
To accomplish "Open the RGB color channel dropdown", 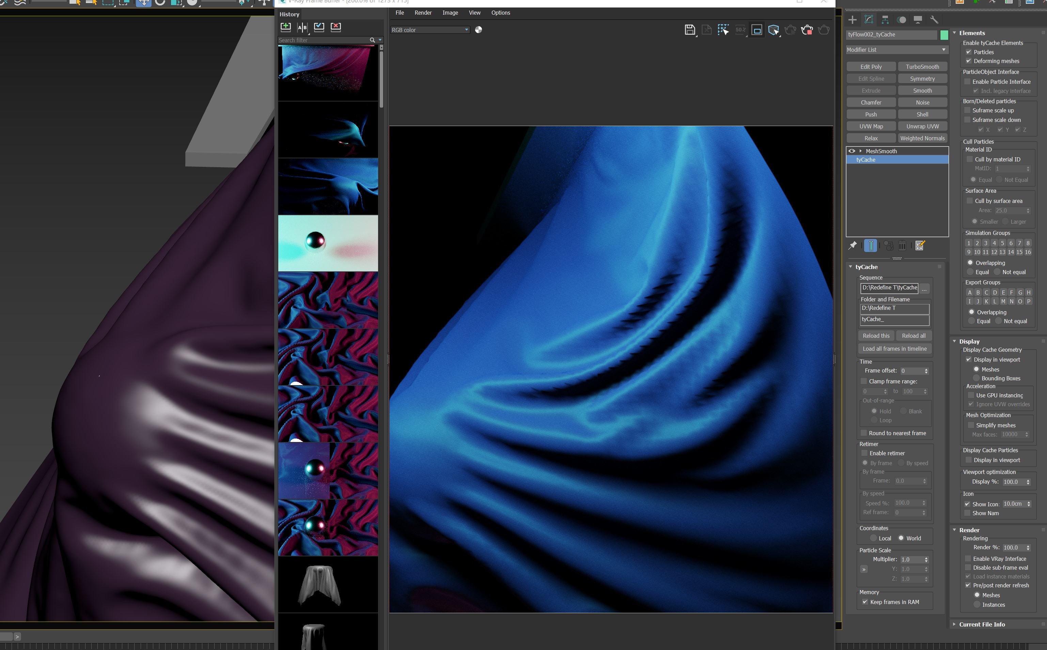I will (x=430, y=30).
